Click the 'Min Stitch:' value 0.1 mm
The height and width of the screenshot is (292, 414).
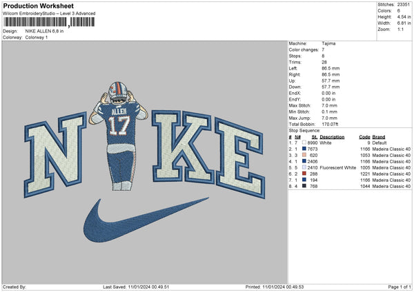point(330,112)
